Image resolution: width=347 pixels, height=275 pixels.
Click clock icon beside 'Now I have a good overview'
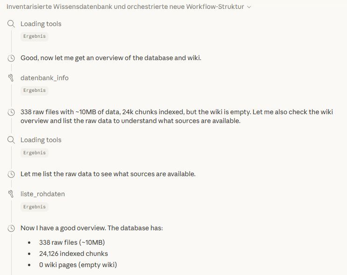coord(11,228)
